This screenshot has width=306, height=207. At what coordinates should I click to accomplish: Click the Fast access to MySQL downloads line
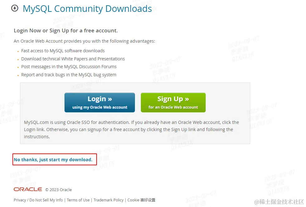[x=63, y=51]
